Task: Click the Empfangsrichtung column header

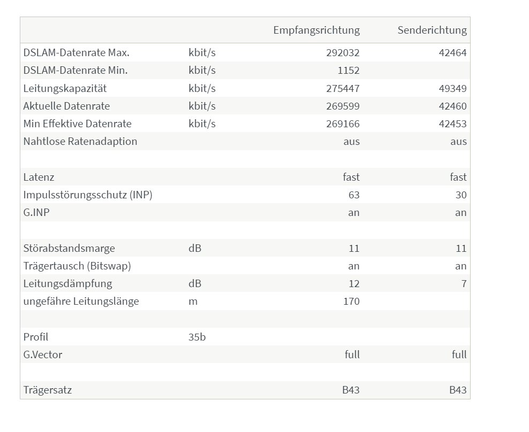Action: point(316,30)
